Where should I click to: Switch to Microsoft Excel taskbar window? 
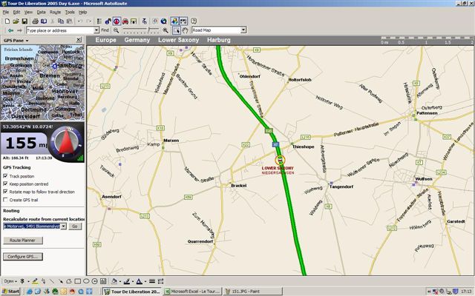pyautogui.click(x=193, y=292)
